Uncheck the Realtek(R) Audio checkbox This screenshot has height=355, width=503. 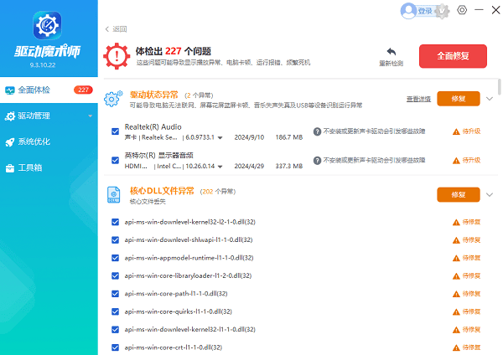pyautogui.click(x=115, y=131)
